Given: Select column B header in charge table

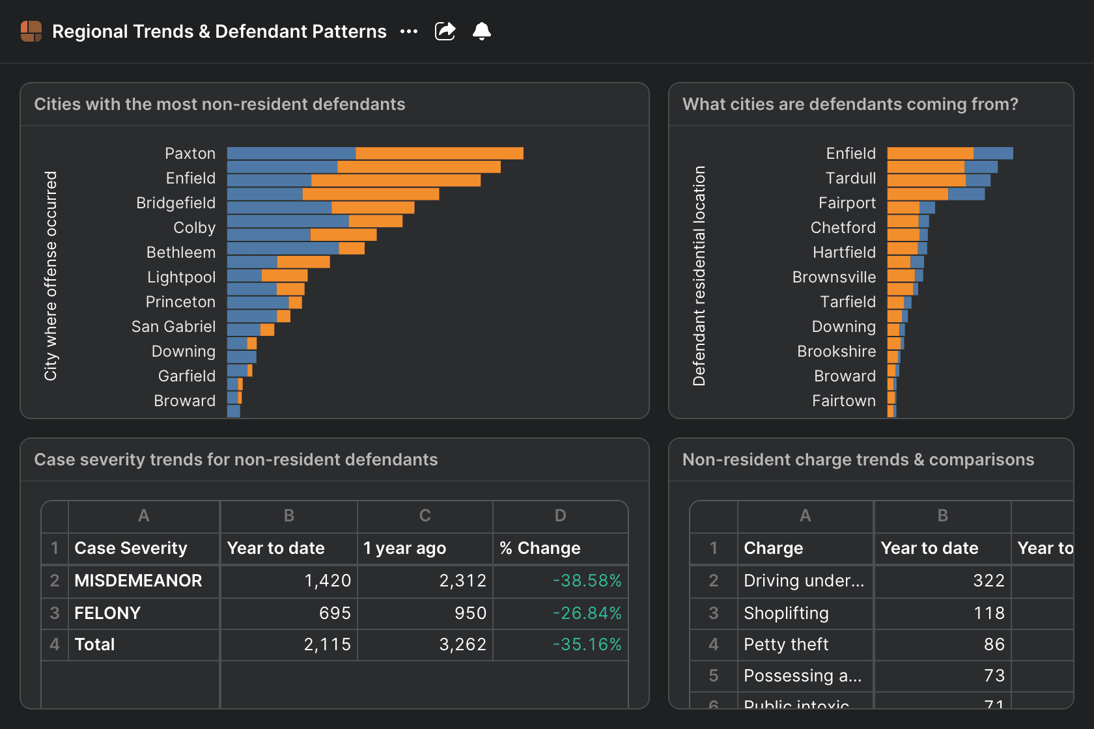Looking at the screenshot, I should 942,516.
